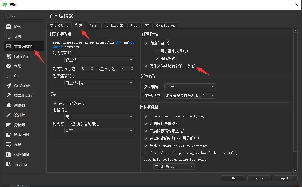Select the 设备 devices icon

pos(9,144)
